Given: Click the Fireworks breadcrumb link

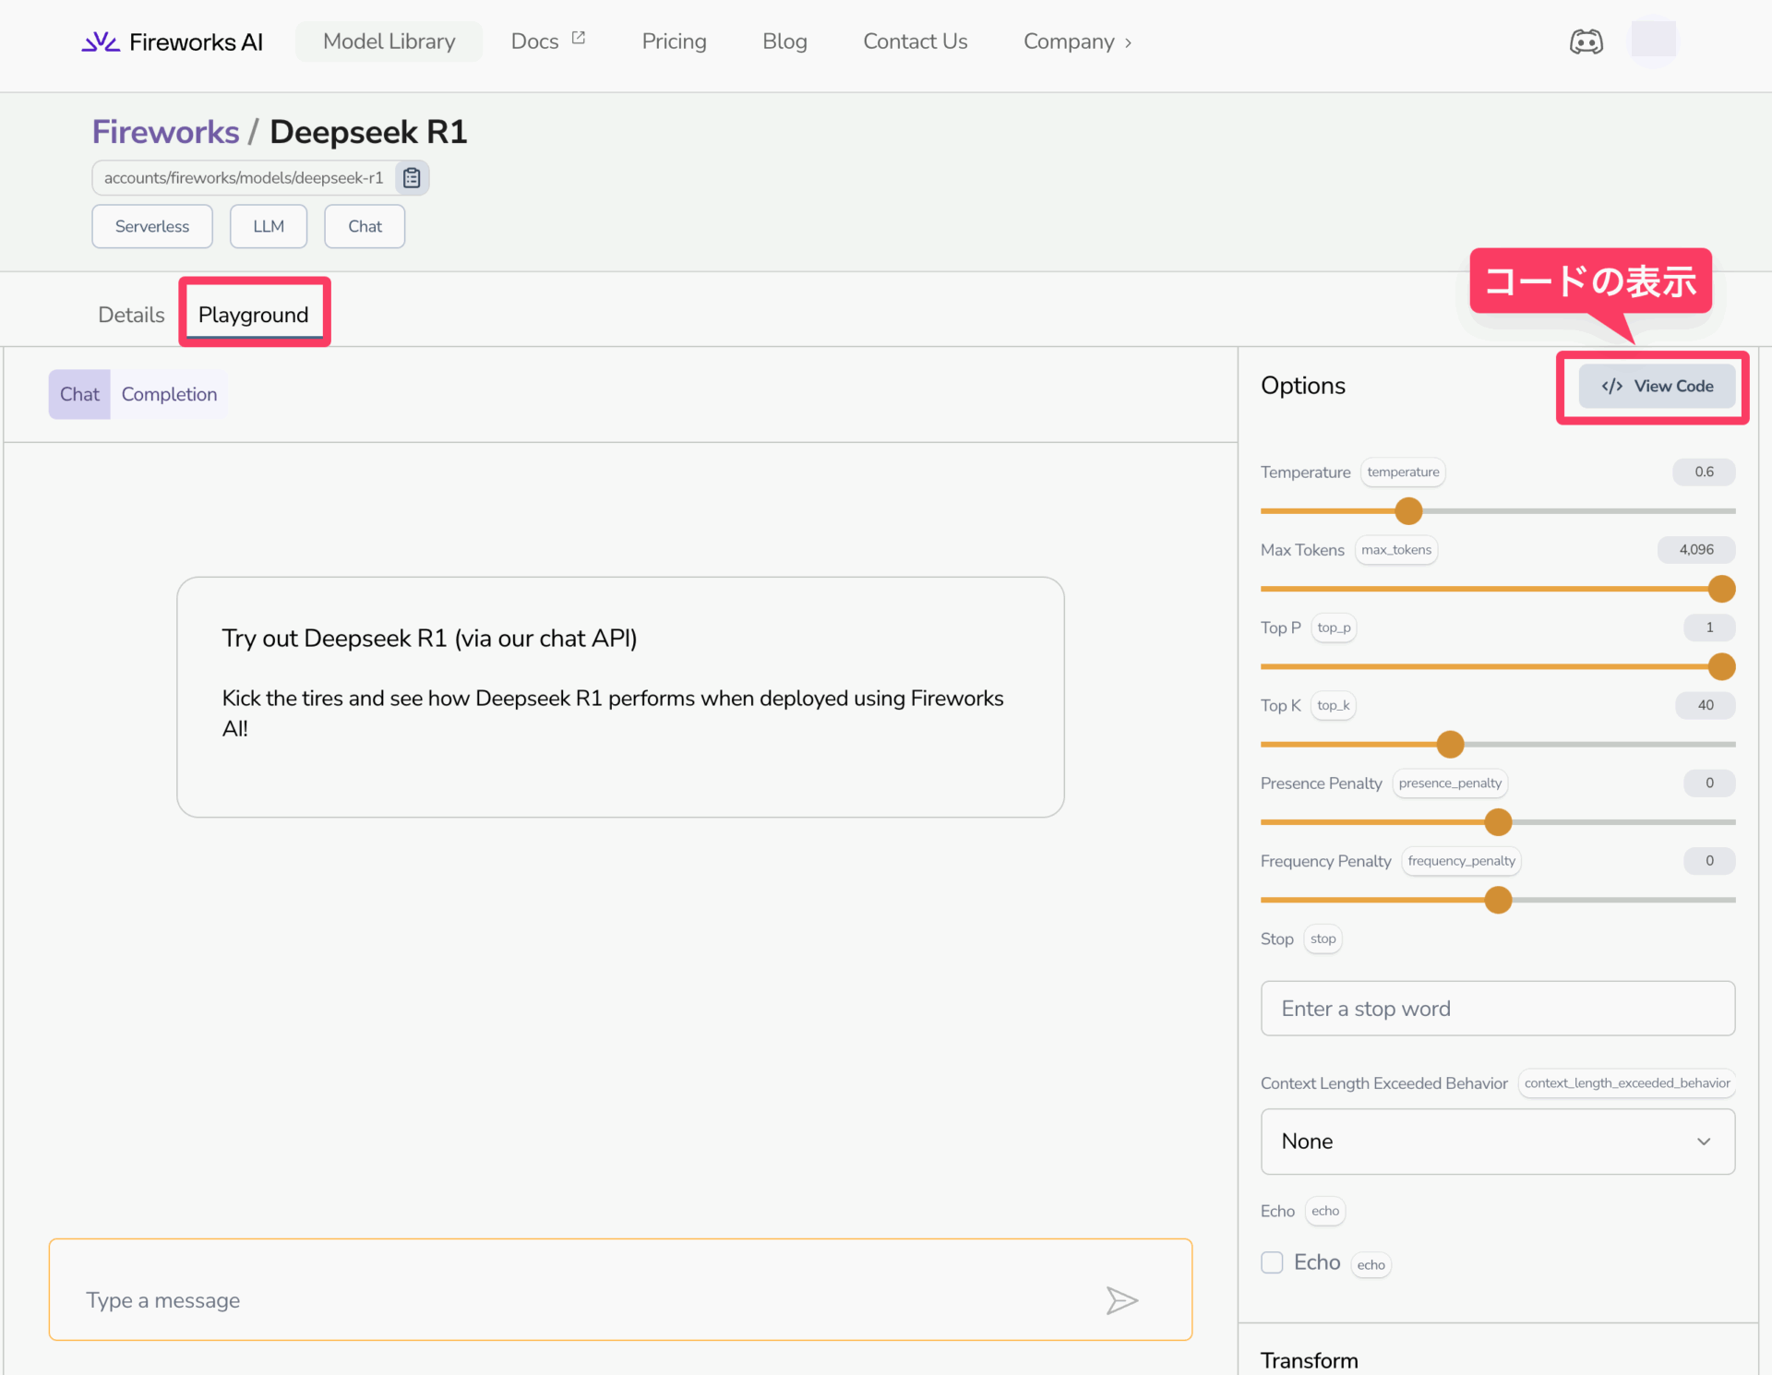Looking at the screenshot, I should pos(165,133).
